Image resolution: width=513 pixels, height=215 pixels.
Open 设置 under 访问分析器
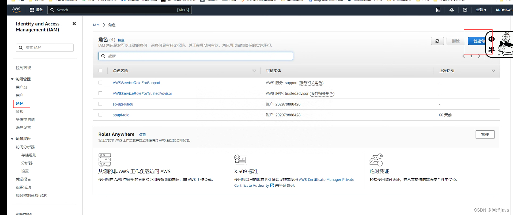25,171
